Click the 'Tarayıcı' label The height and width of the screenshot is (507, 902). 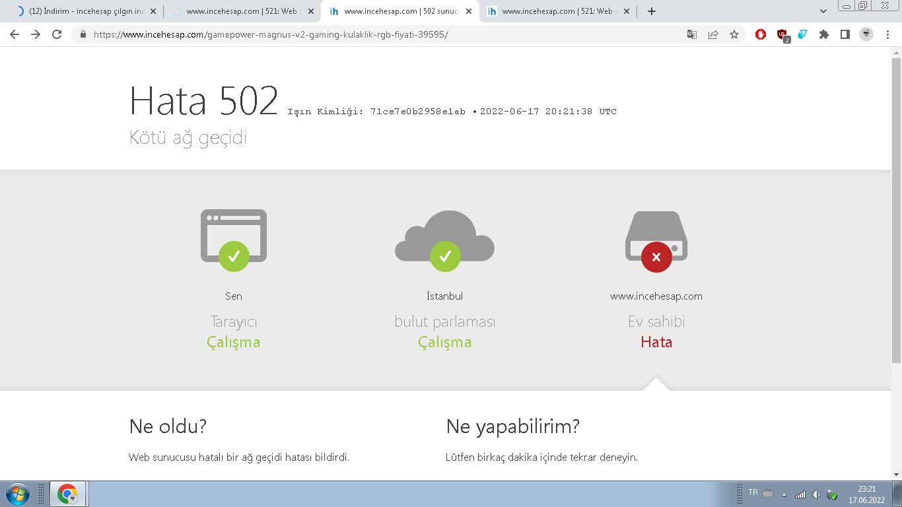click(x=234, y=321)
